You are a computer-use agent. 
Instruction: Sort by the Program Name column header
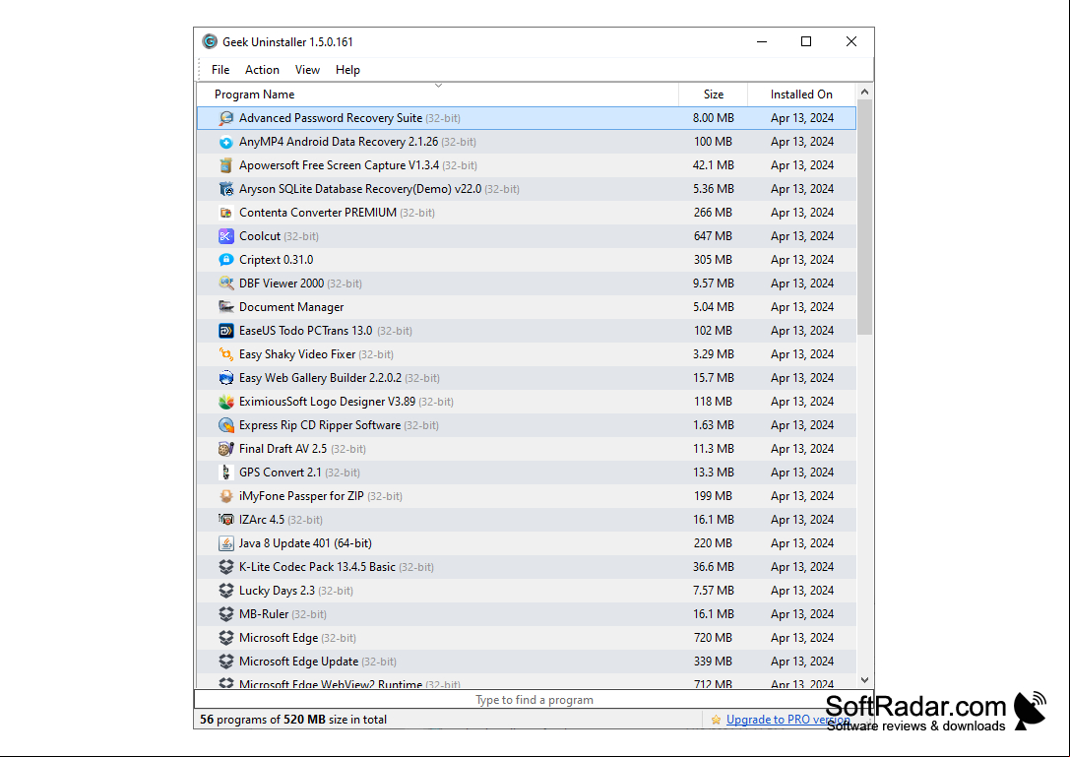(x=438, y=95)
